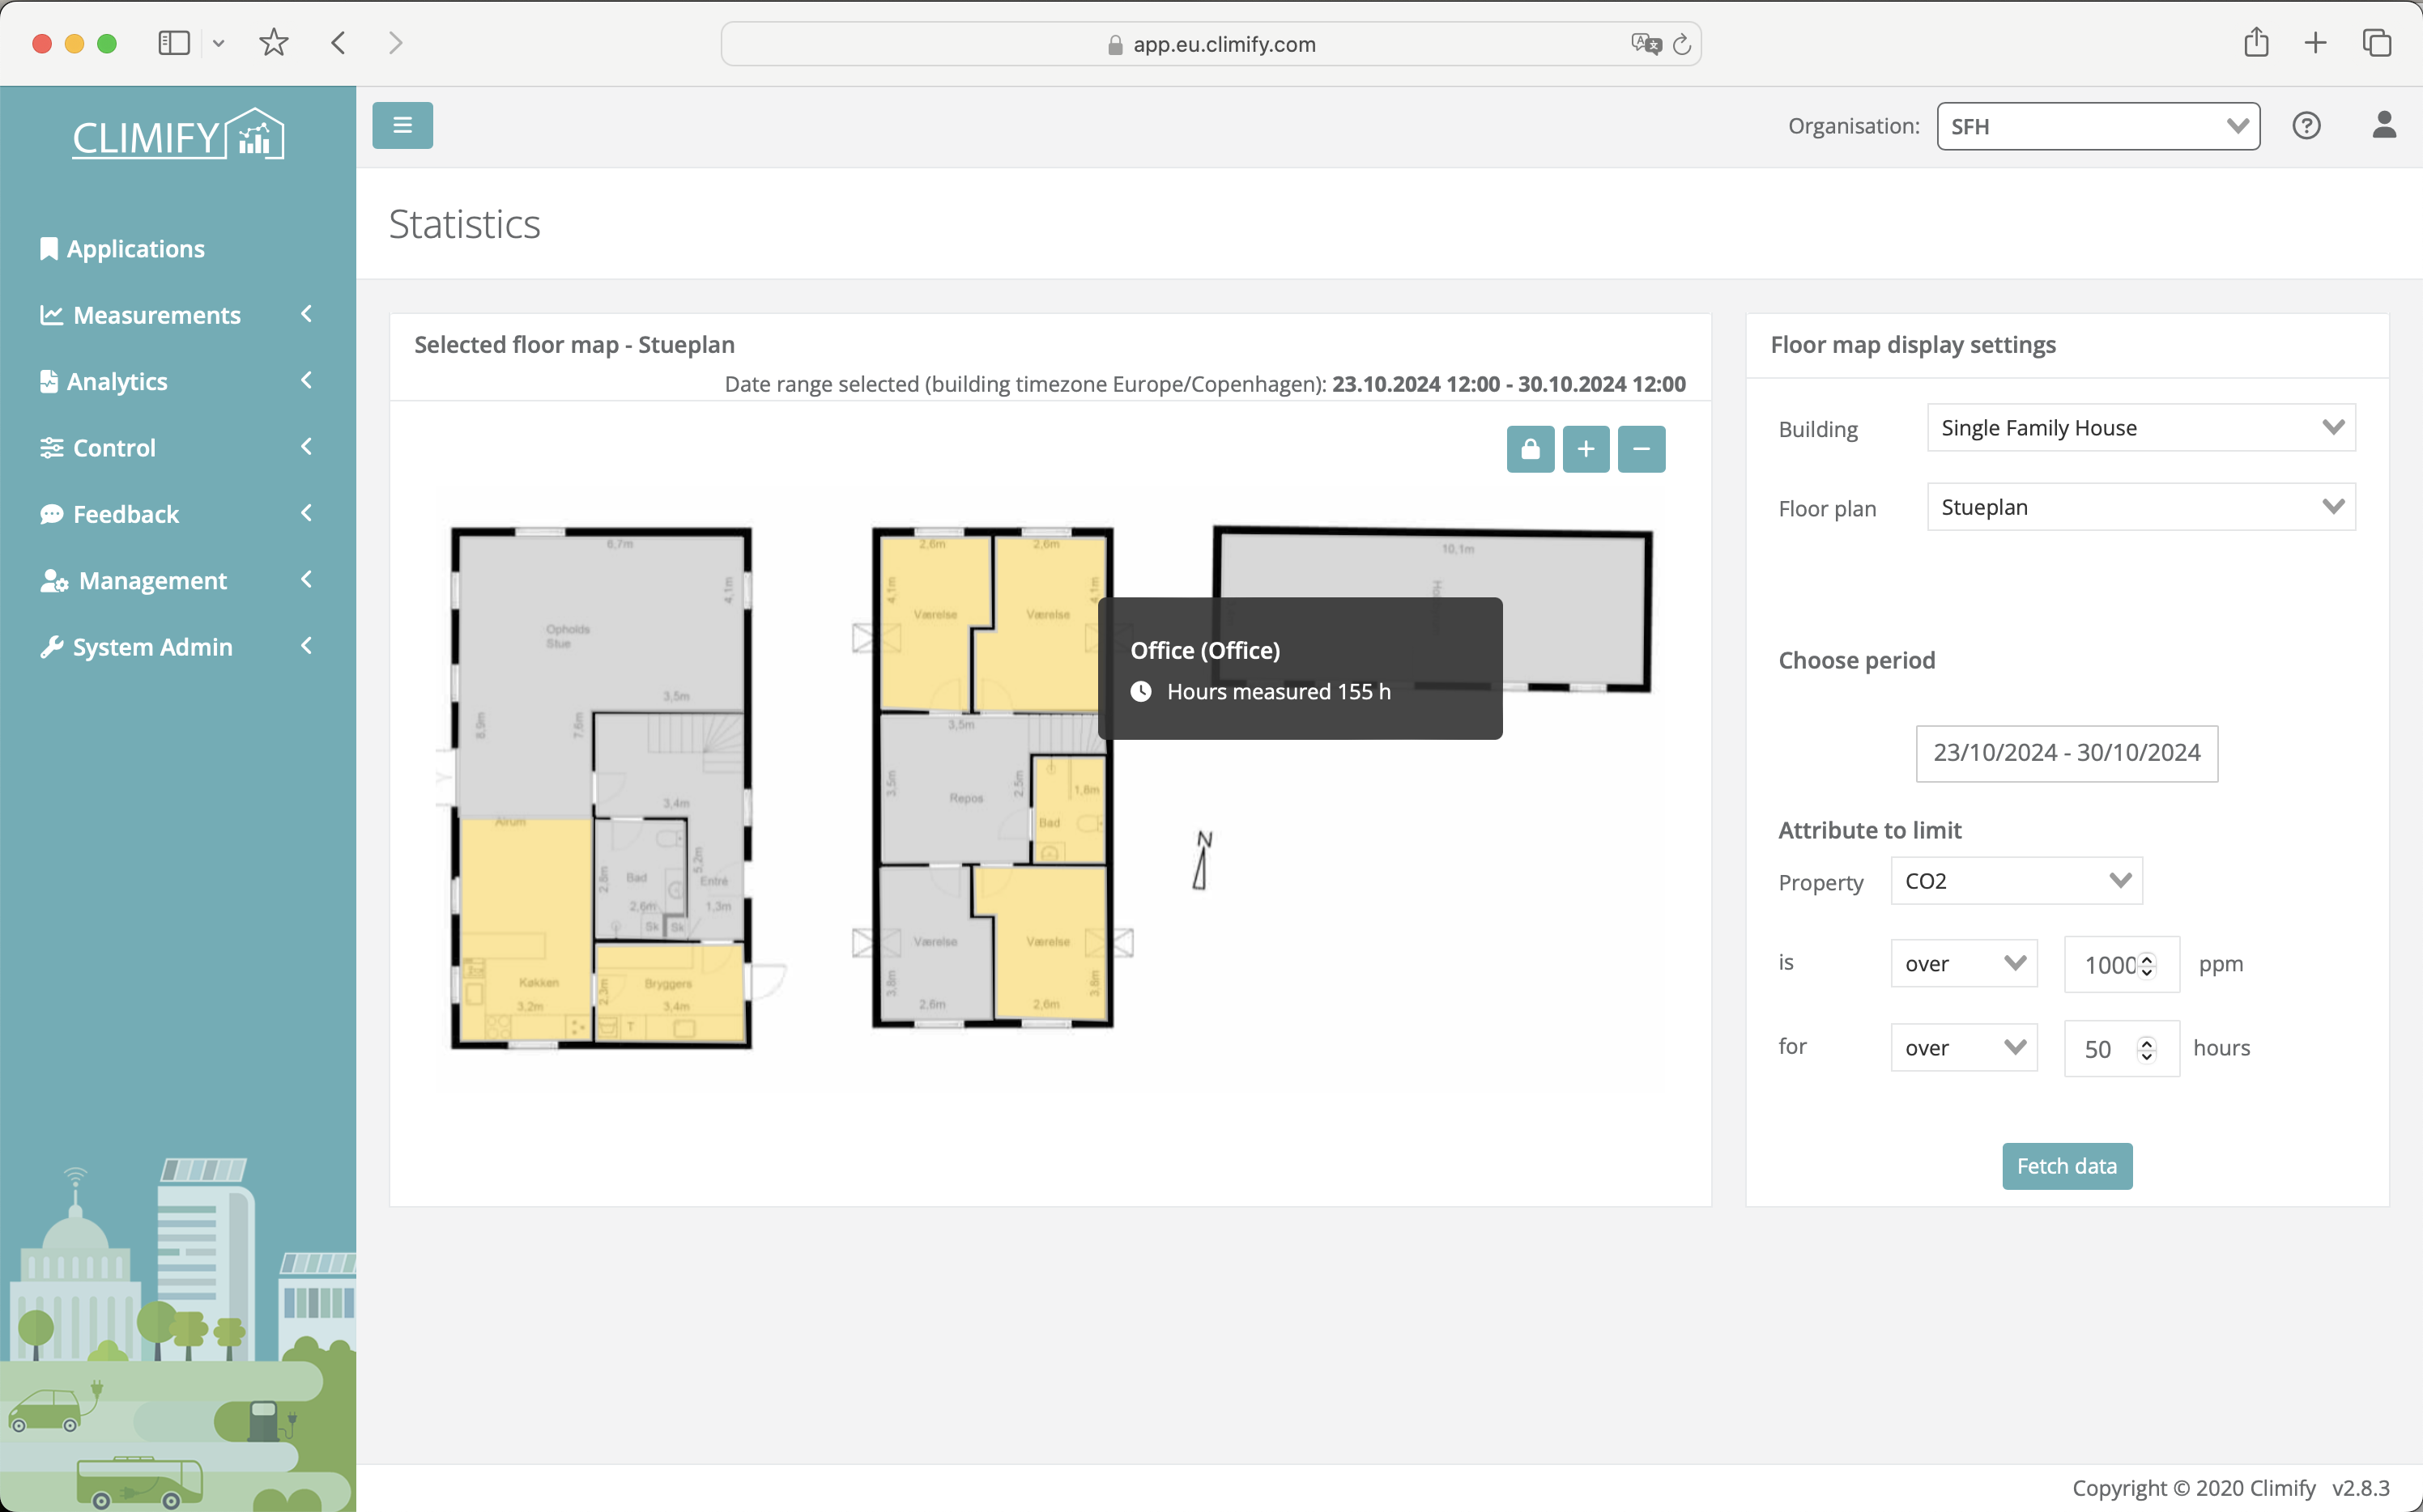Image resolution: width=2423 pixels, height=1512 pixels.
Task: Click the date range input field
Action: (2067, 753)
